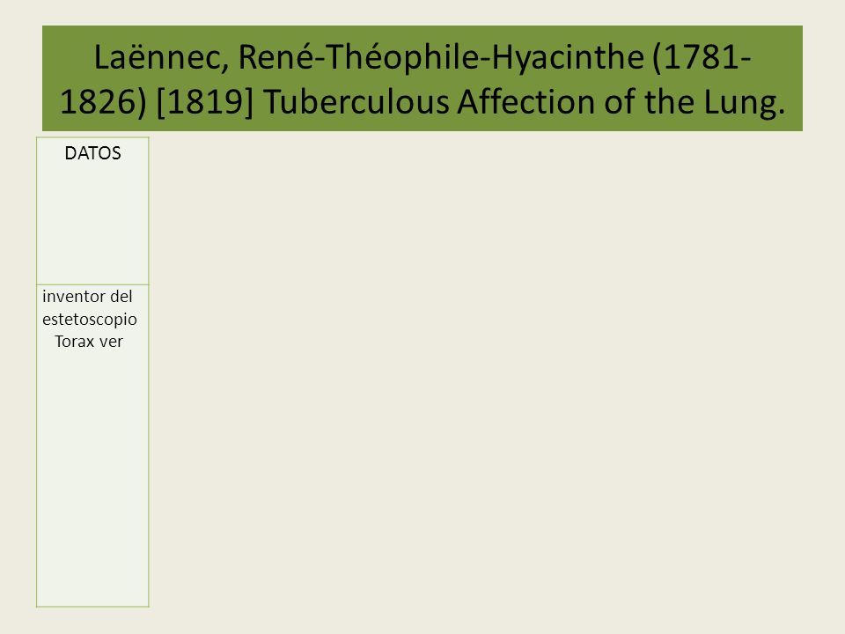Select the text 'inventor del'
Image resolution: width=845 pixels, height=634 pixels.
(x=87, y=297)
